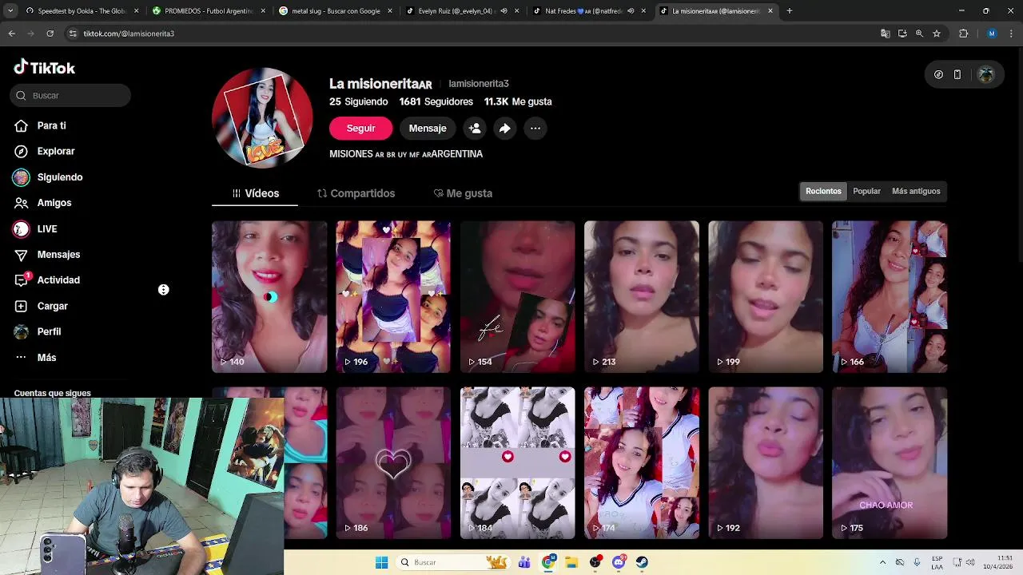Open the account avatar menu in header
This screenshot has height=575, width=1023.
click(x=986, y=74)
